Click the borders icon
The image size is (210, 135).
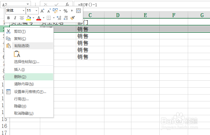coord(49,18)
